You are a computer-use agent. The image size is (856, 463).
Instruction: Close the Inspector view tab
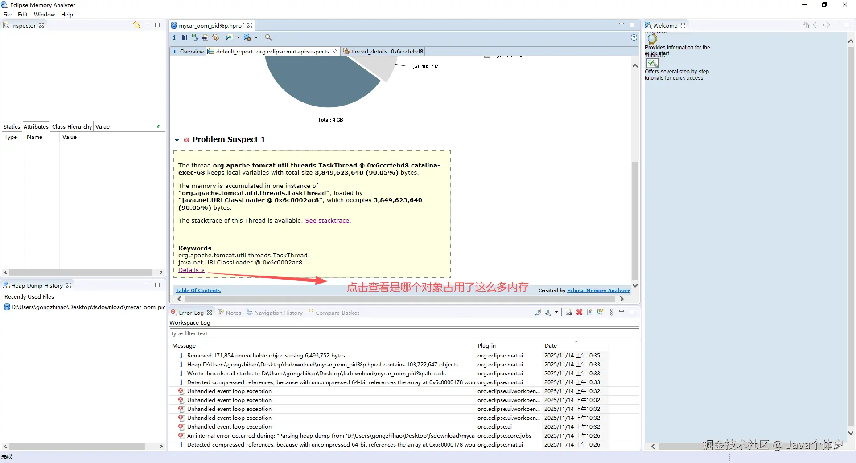[41, 25]
